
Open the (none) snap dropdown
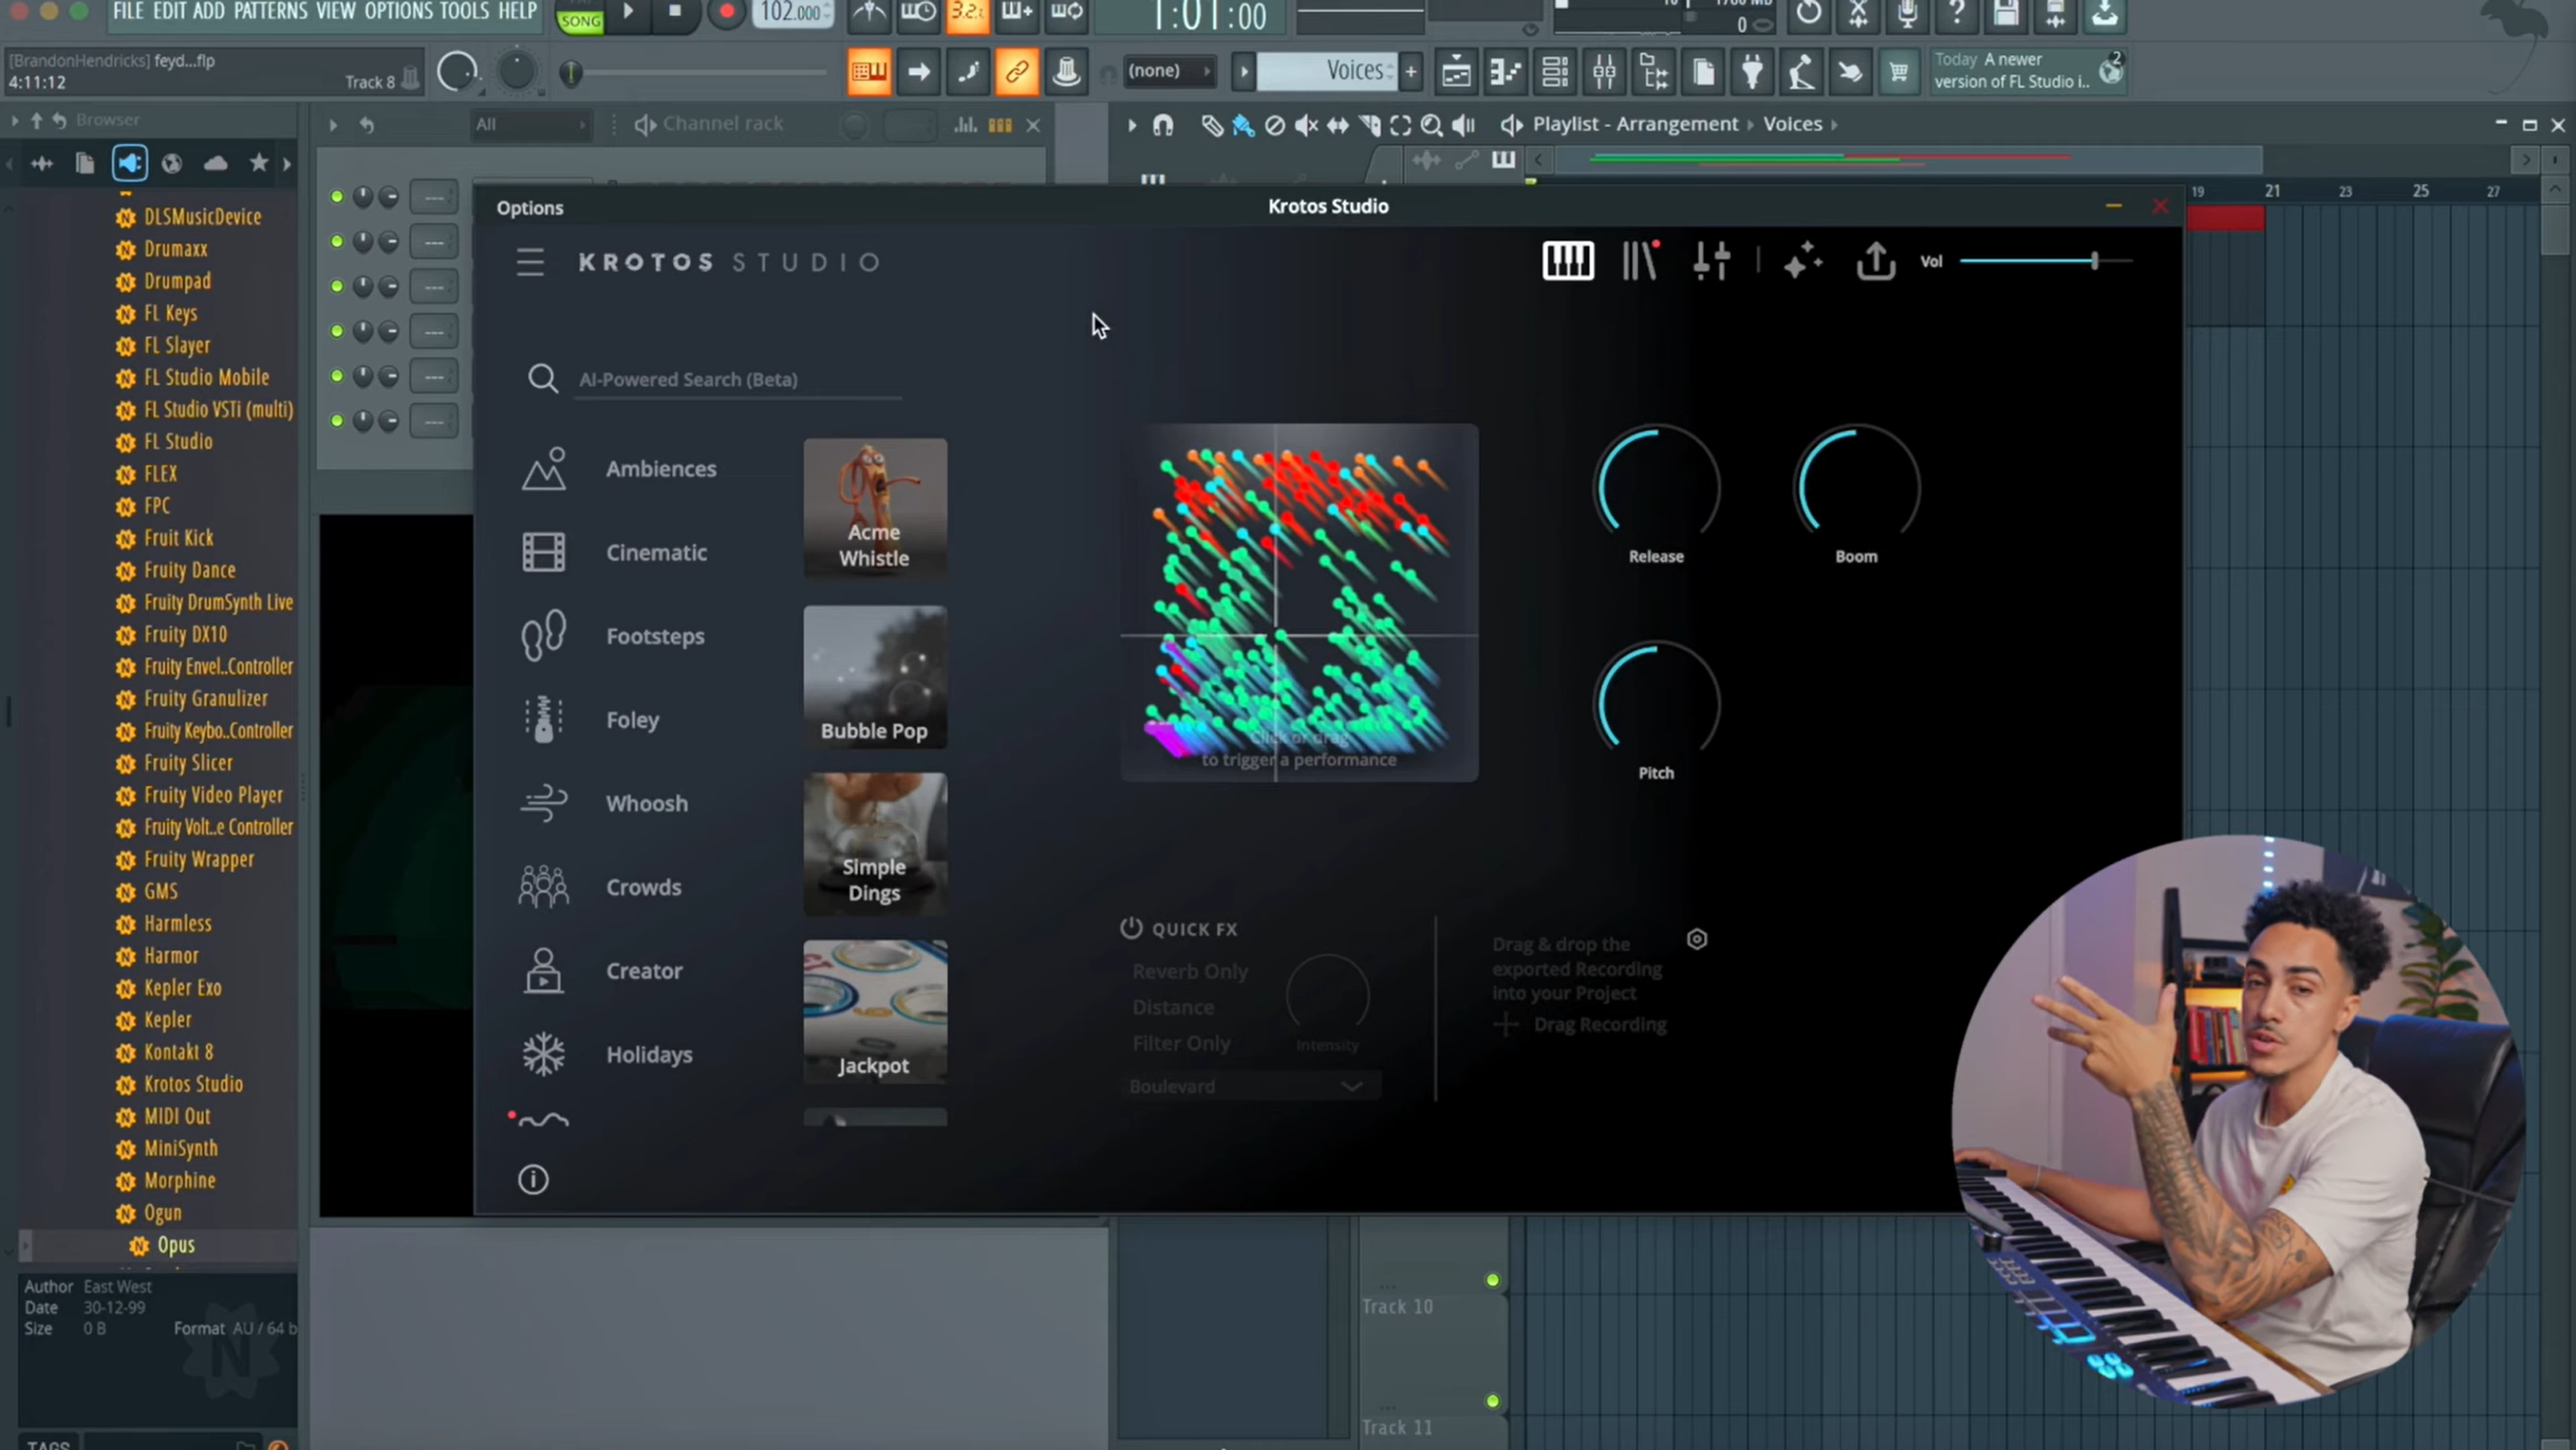(1168, 70)
